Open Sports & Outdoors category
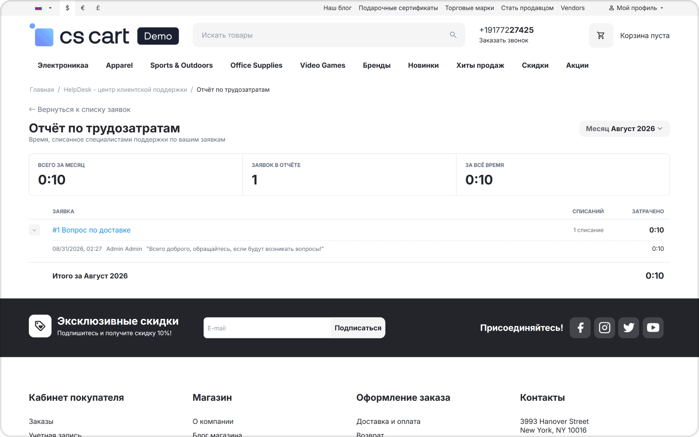 181,65
